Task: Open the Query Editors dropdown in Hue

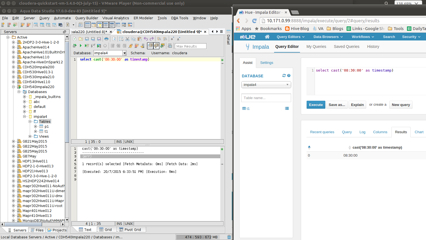Action: pyautogui.click(x=291, y=37)
